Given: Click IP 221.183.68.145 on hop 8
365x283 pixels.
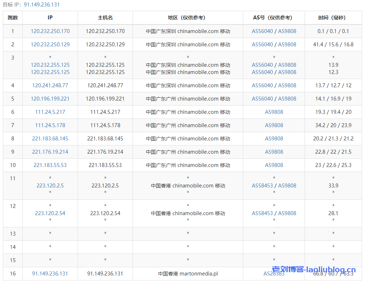Looking at the screenshot, I should pyautogui.click(x=50, y=138).
